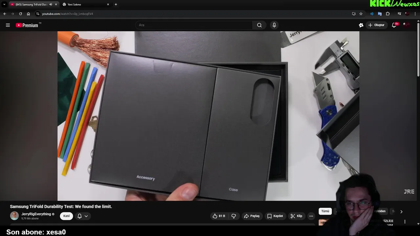Open browser media controls icon
This screenshot has width=420, height=236.
point(399,14)
